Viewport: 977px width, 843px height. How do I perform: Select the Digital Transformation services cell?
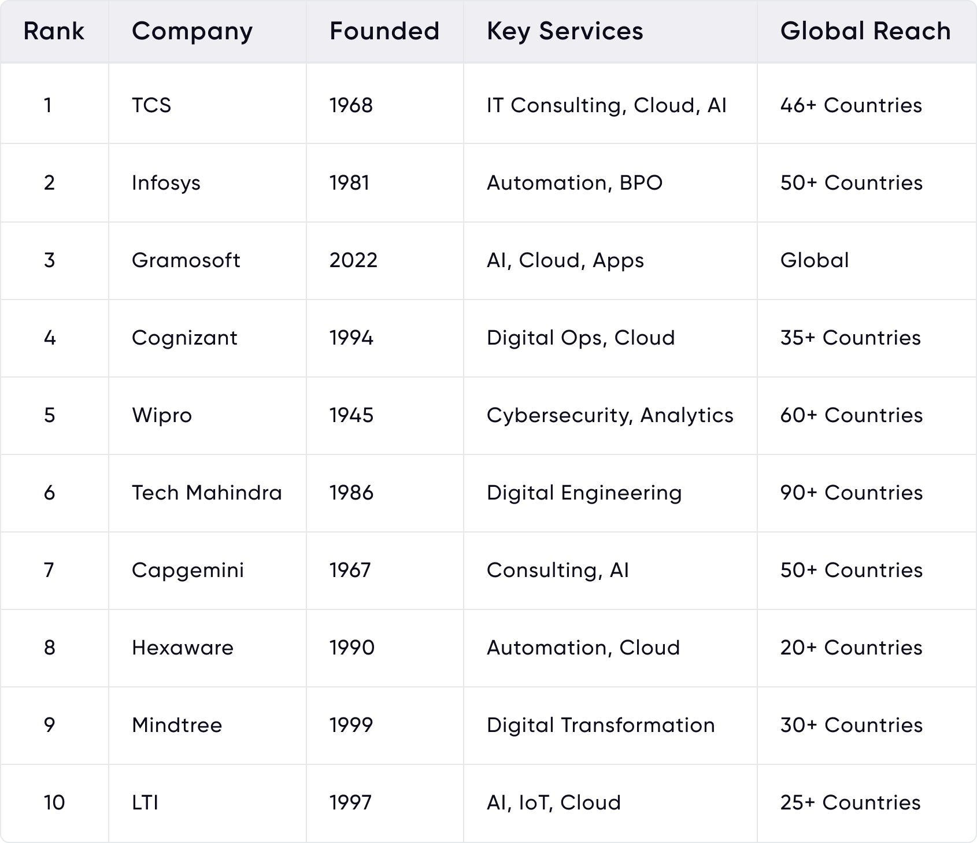click(601, 725)
